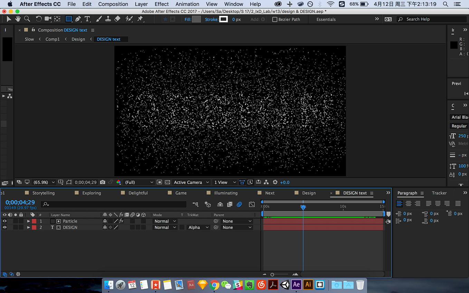Select the Puppet Pin tool

pos(140,19)
